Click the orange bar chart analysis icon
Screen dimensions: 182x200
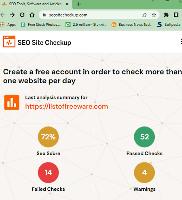click(x=12, y=103)
